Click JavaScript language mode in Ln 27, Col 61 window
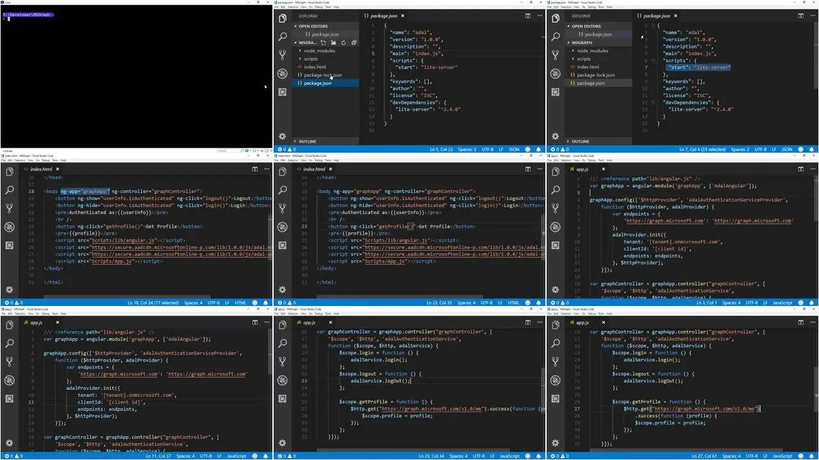The height and width of the screenshot is (460, 819). click(783, 456)
